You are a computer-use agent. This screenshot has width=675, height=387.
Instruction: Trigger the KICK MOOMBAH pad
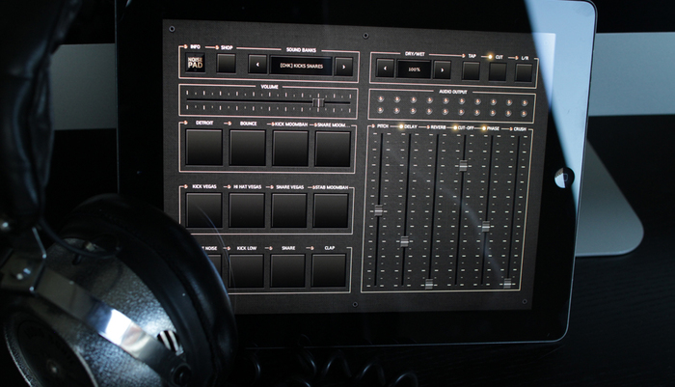(x=290, y=149)
